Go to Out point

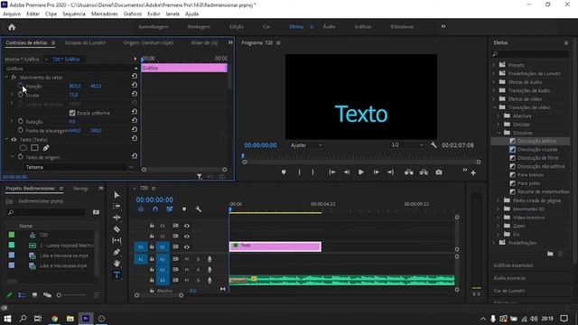click(x=390, y=172)
